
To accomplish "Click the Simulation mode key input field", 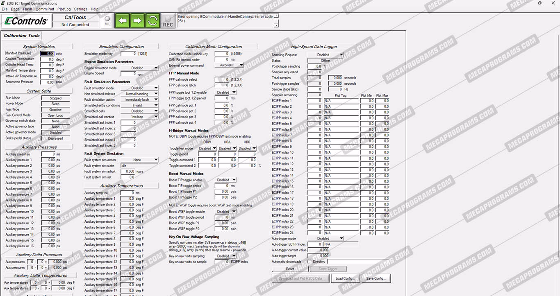I will tap(128, 54).
